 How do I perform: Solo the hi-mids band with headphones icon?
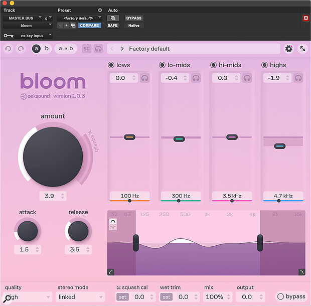tap(247, 78)
